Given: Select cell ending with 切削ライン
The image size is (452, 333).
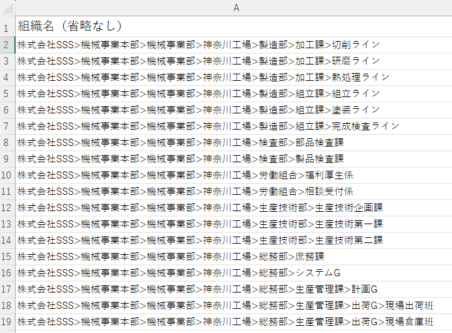Looking at the screenshot, I should tap(234, 45).
